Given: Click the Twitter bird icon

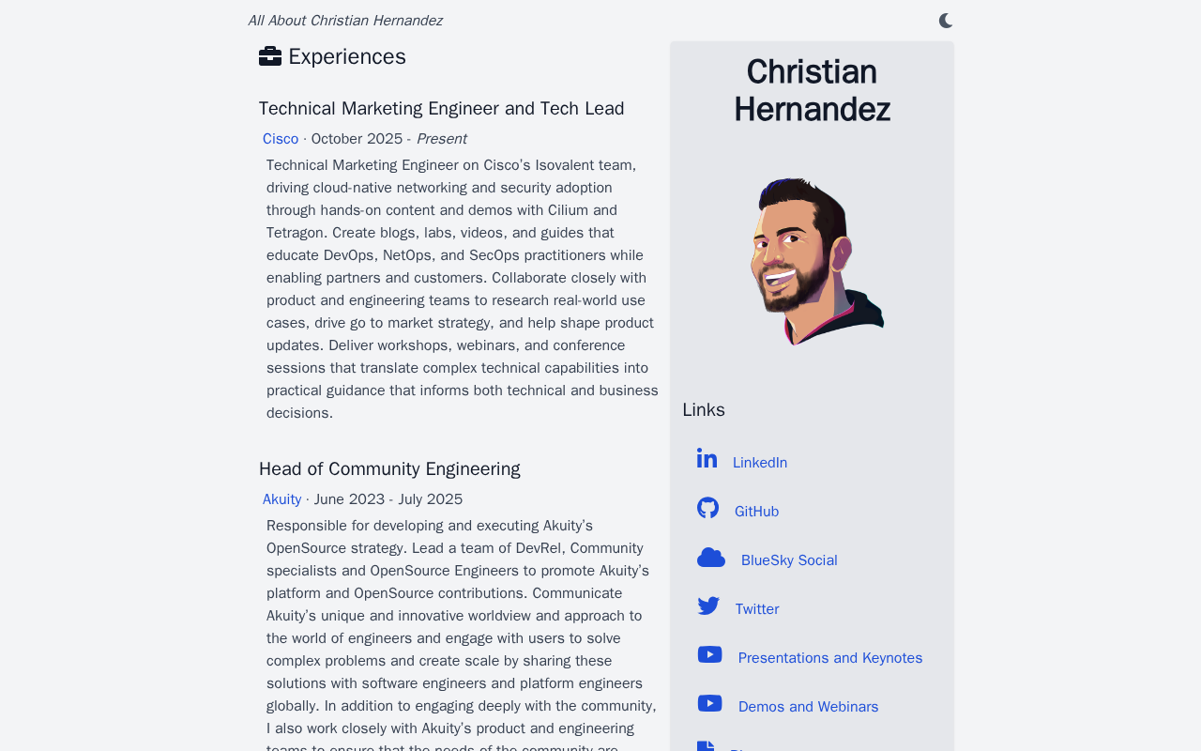Looking at the screenshot, I should pos(708,606).
